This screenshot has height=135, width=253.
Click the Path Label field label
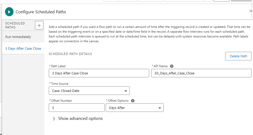[x=59, y=66]
